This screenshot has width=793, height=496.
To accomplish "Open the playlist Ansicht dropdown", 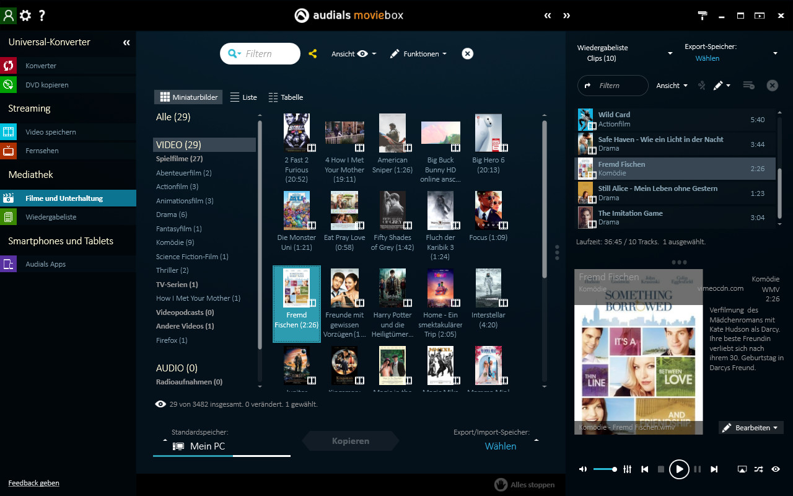I will [x=672, y=86].
